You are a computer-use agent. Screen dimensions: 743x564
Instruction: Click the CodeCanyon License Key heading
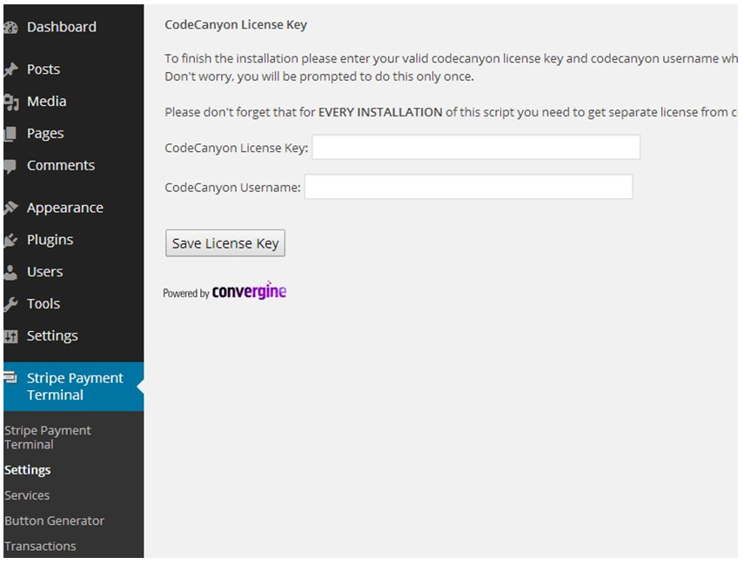236,24
